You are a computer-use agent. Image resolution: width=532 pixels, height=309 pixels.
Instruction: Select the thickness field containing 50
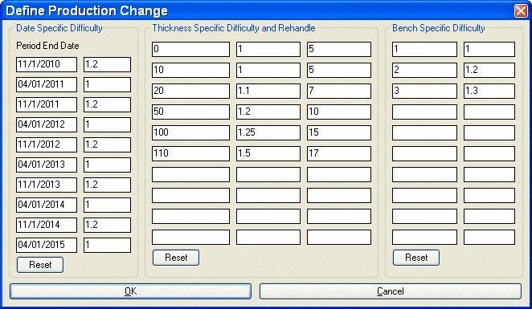(190, 112)
